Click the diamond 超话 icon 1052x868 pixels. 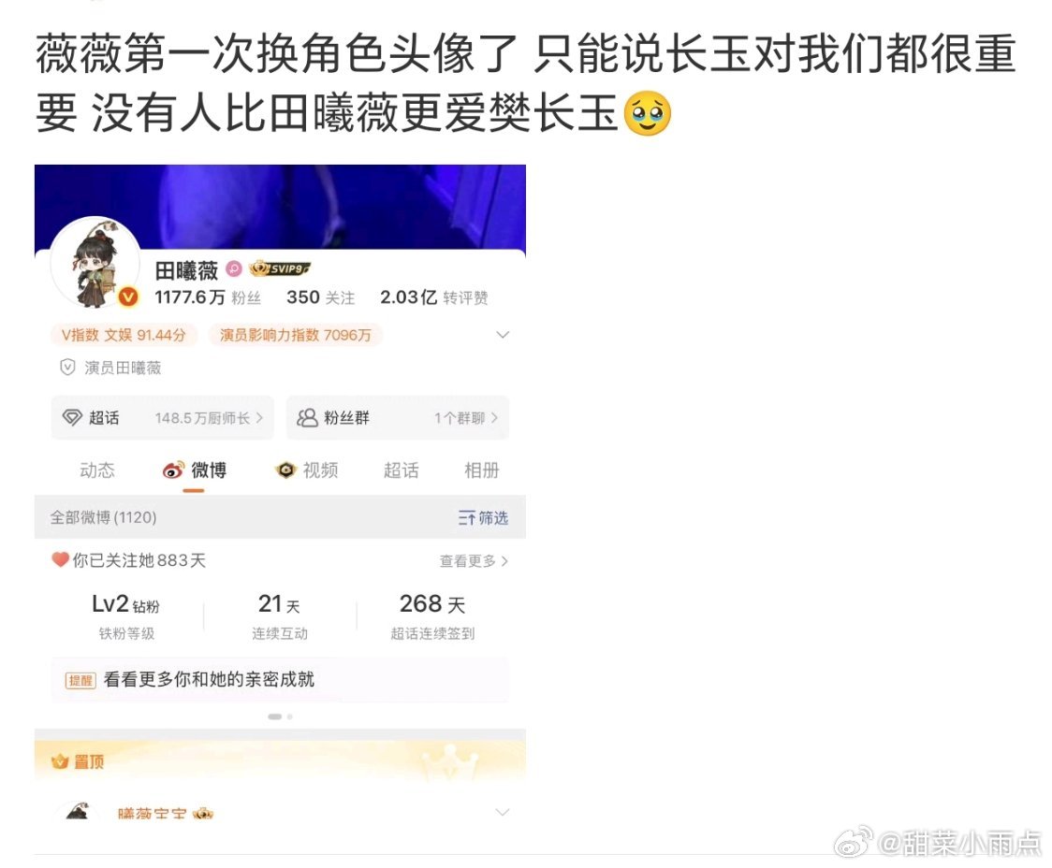(x=72, y=417)
